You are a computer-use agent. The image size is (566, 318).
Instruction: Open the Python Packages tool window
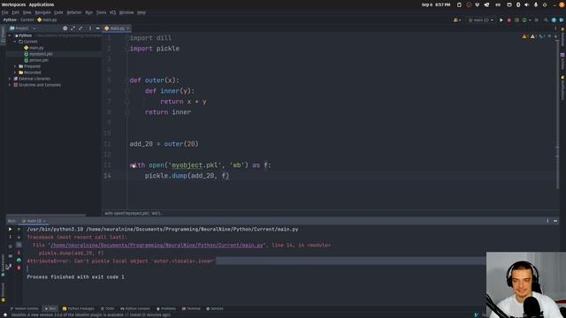tap(79, 308)
